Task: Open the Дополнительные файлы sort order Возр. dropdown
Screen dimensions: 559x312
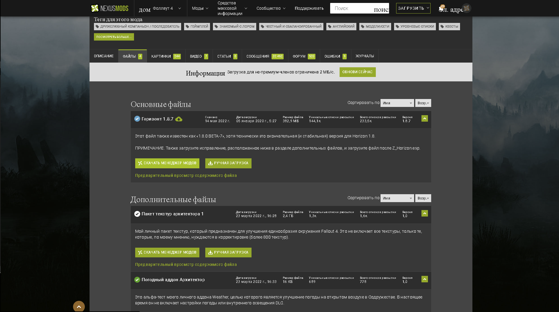Action: click(x=423, y=198)
